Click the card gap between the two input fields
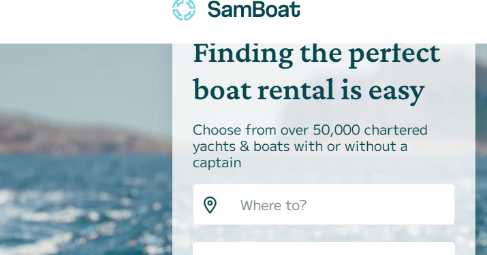This screenshot has width=487, height=255. tap(324, 234)
